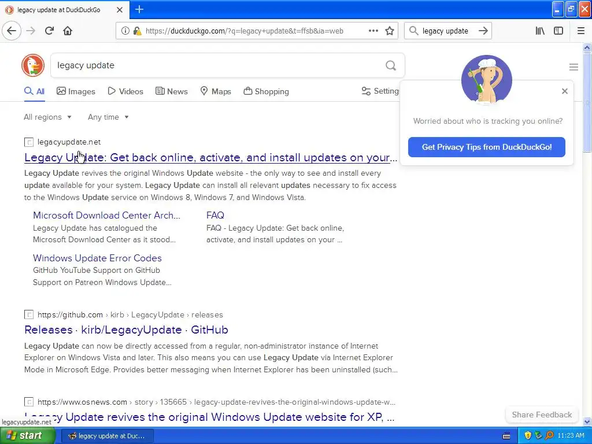Open the Firefox home page
The image size is (592, 444).
(68, 31)
